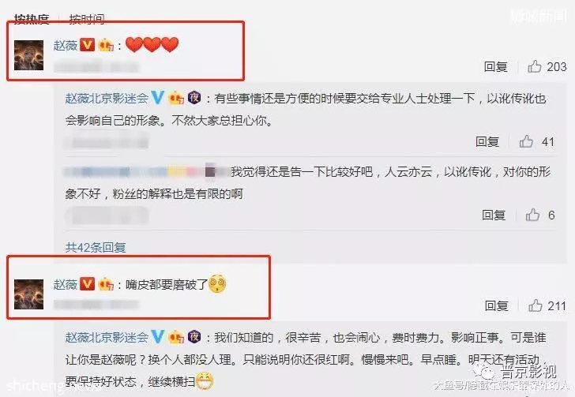575x397 pixels.
Task: Click 回复 on the 6-like reply
Action: coord(494,215)
